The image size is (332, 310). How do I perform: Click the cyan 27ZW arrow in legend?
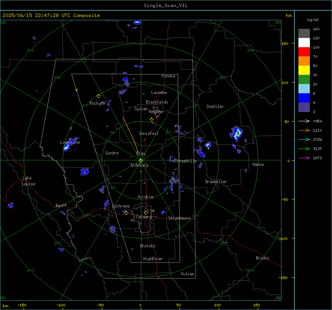[x=304, y=139]
